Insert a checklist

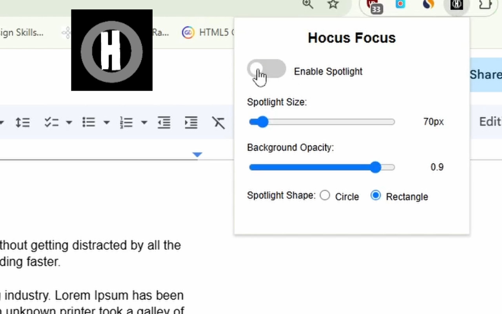(x=51, y=123)
